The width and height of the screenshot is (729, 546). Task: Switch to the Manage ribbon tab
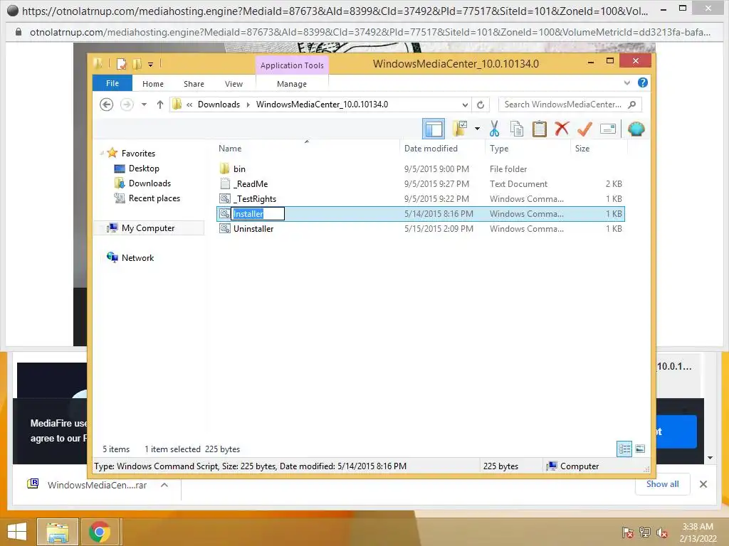(292, 84)
